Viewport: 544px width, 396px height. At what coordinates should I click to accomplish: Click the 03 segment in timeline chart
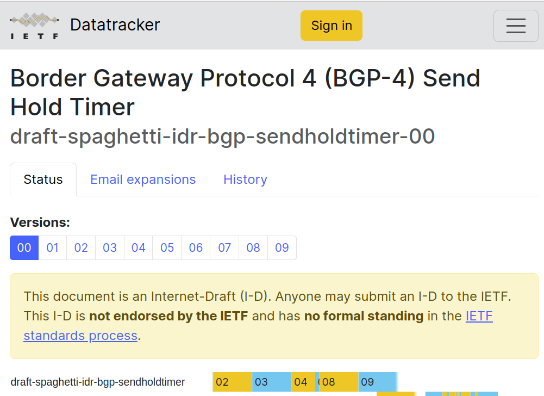point(271,382)
